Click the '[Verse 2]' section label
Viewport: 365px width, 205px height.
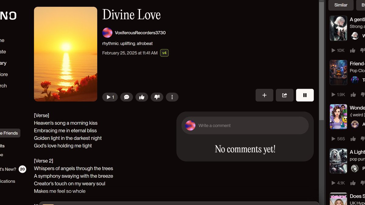43,161
